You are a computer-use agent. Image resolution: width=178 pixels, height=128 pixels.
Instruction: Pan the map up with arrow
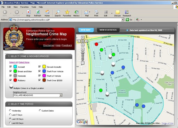click(x=83, y=37)
